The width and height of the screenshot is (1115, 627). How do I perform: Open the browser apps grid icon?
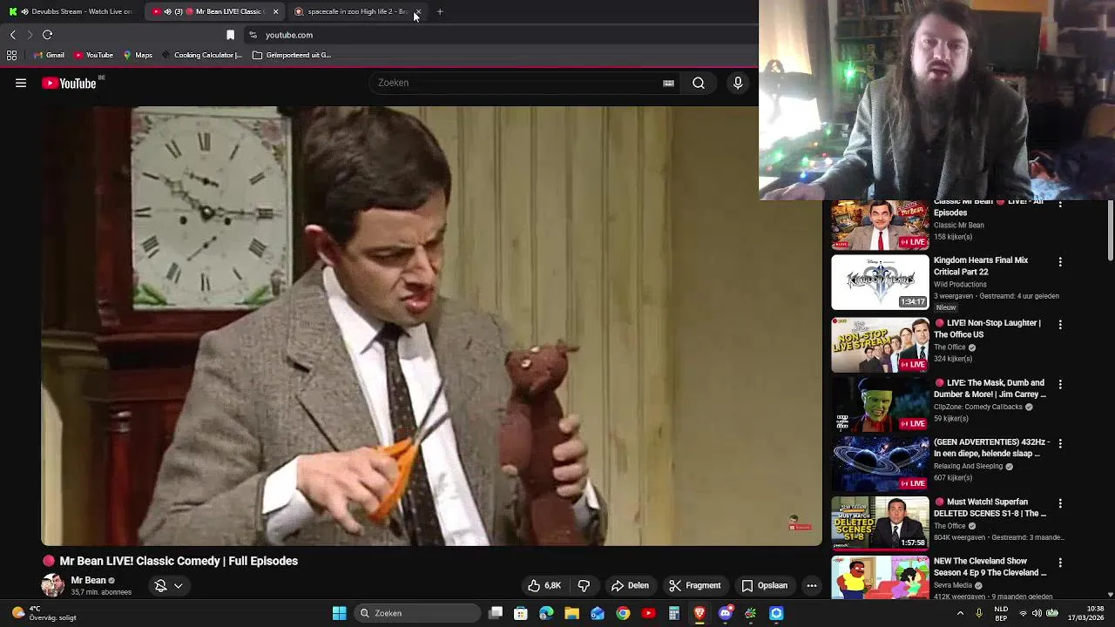coord(11,55)
